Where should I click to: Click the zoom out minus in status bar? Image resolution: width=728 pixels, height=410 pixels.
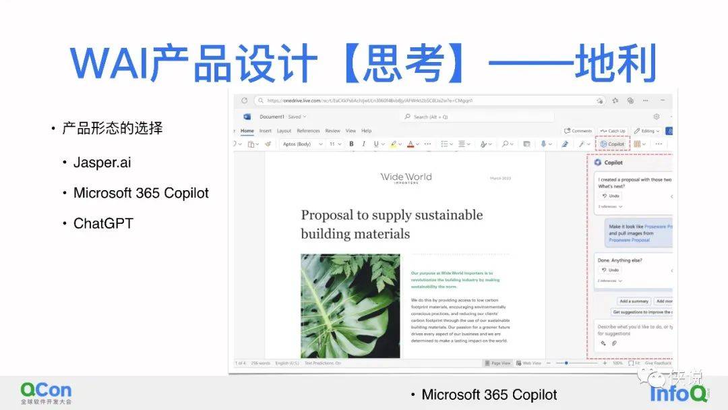(x=548, y=363)
